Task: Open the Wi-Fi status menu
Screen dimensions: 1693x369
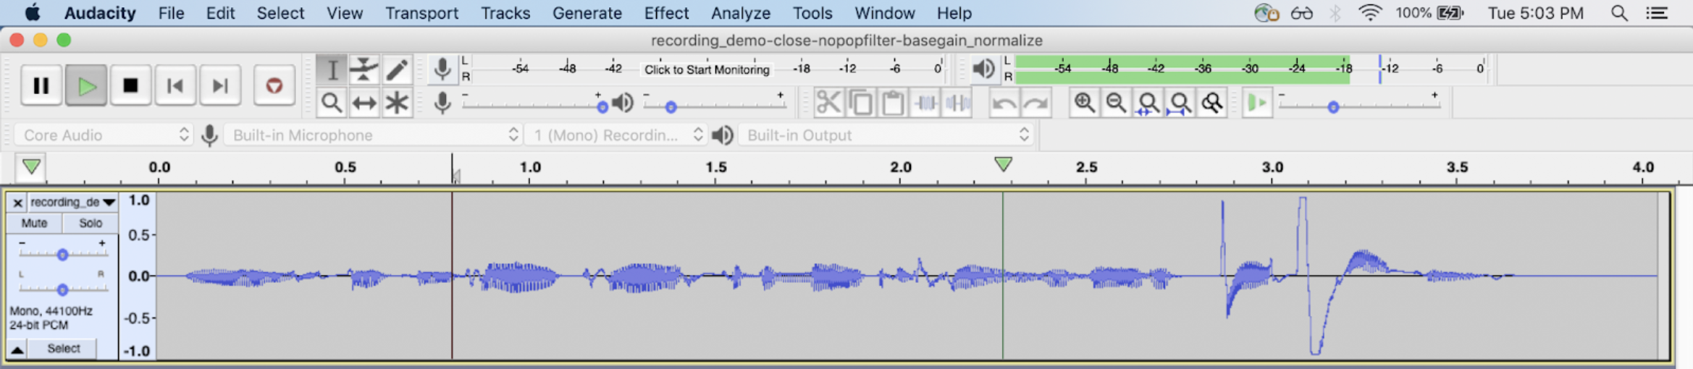Action: pyautogui.click(x=1370, y=13)
